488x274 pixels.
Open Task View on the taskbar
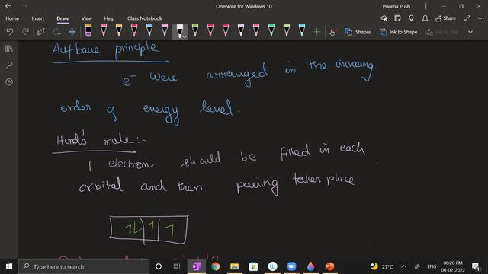[177, 266]
